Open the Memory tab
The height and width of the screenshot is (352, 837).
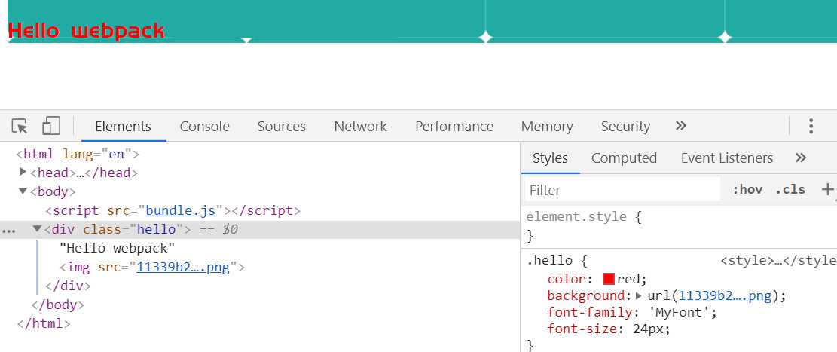pyautogui.click(x=547, y=127)
